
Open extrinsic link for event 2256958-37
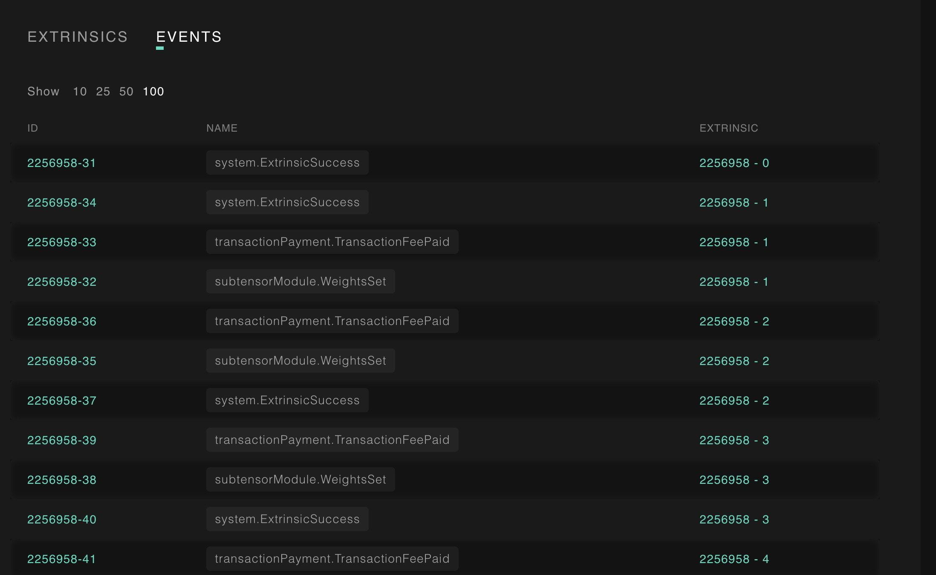click(x=734, y=401)
